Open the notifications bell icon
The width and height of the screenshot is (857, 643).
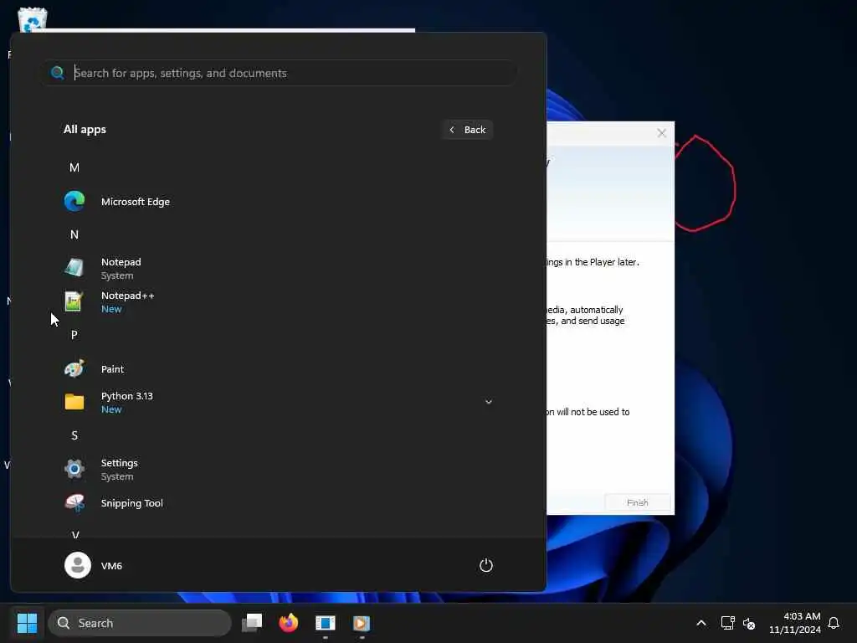(834, 623)
